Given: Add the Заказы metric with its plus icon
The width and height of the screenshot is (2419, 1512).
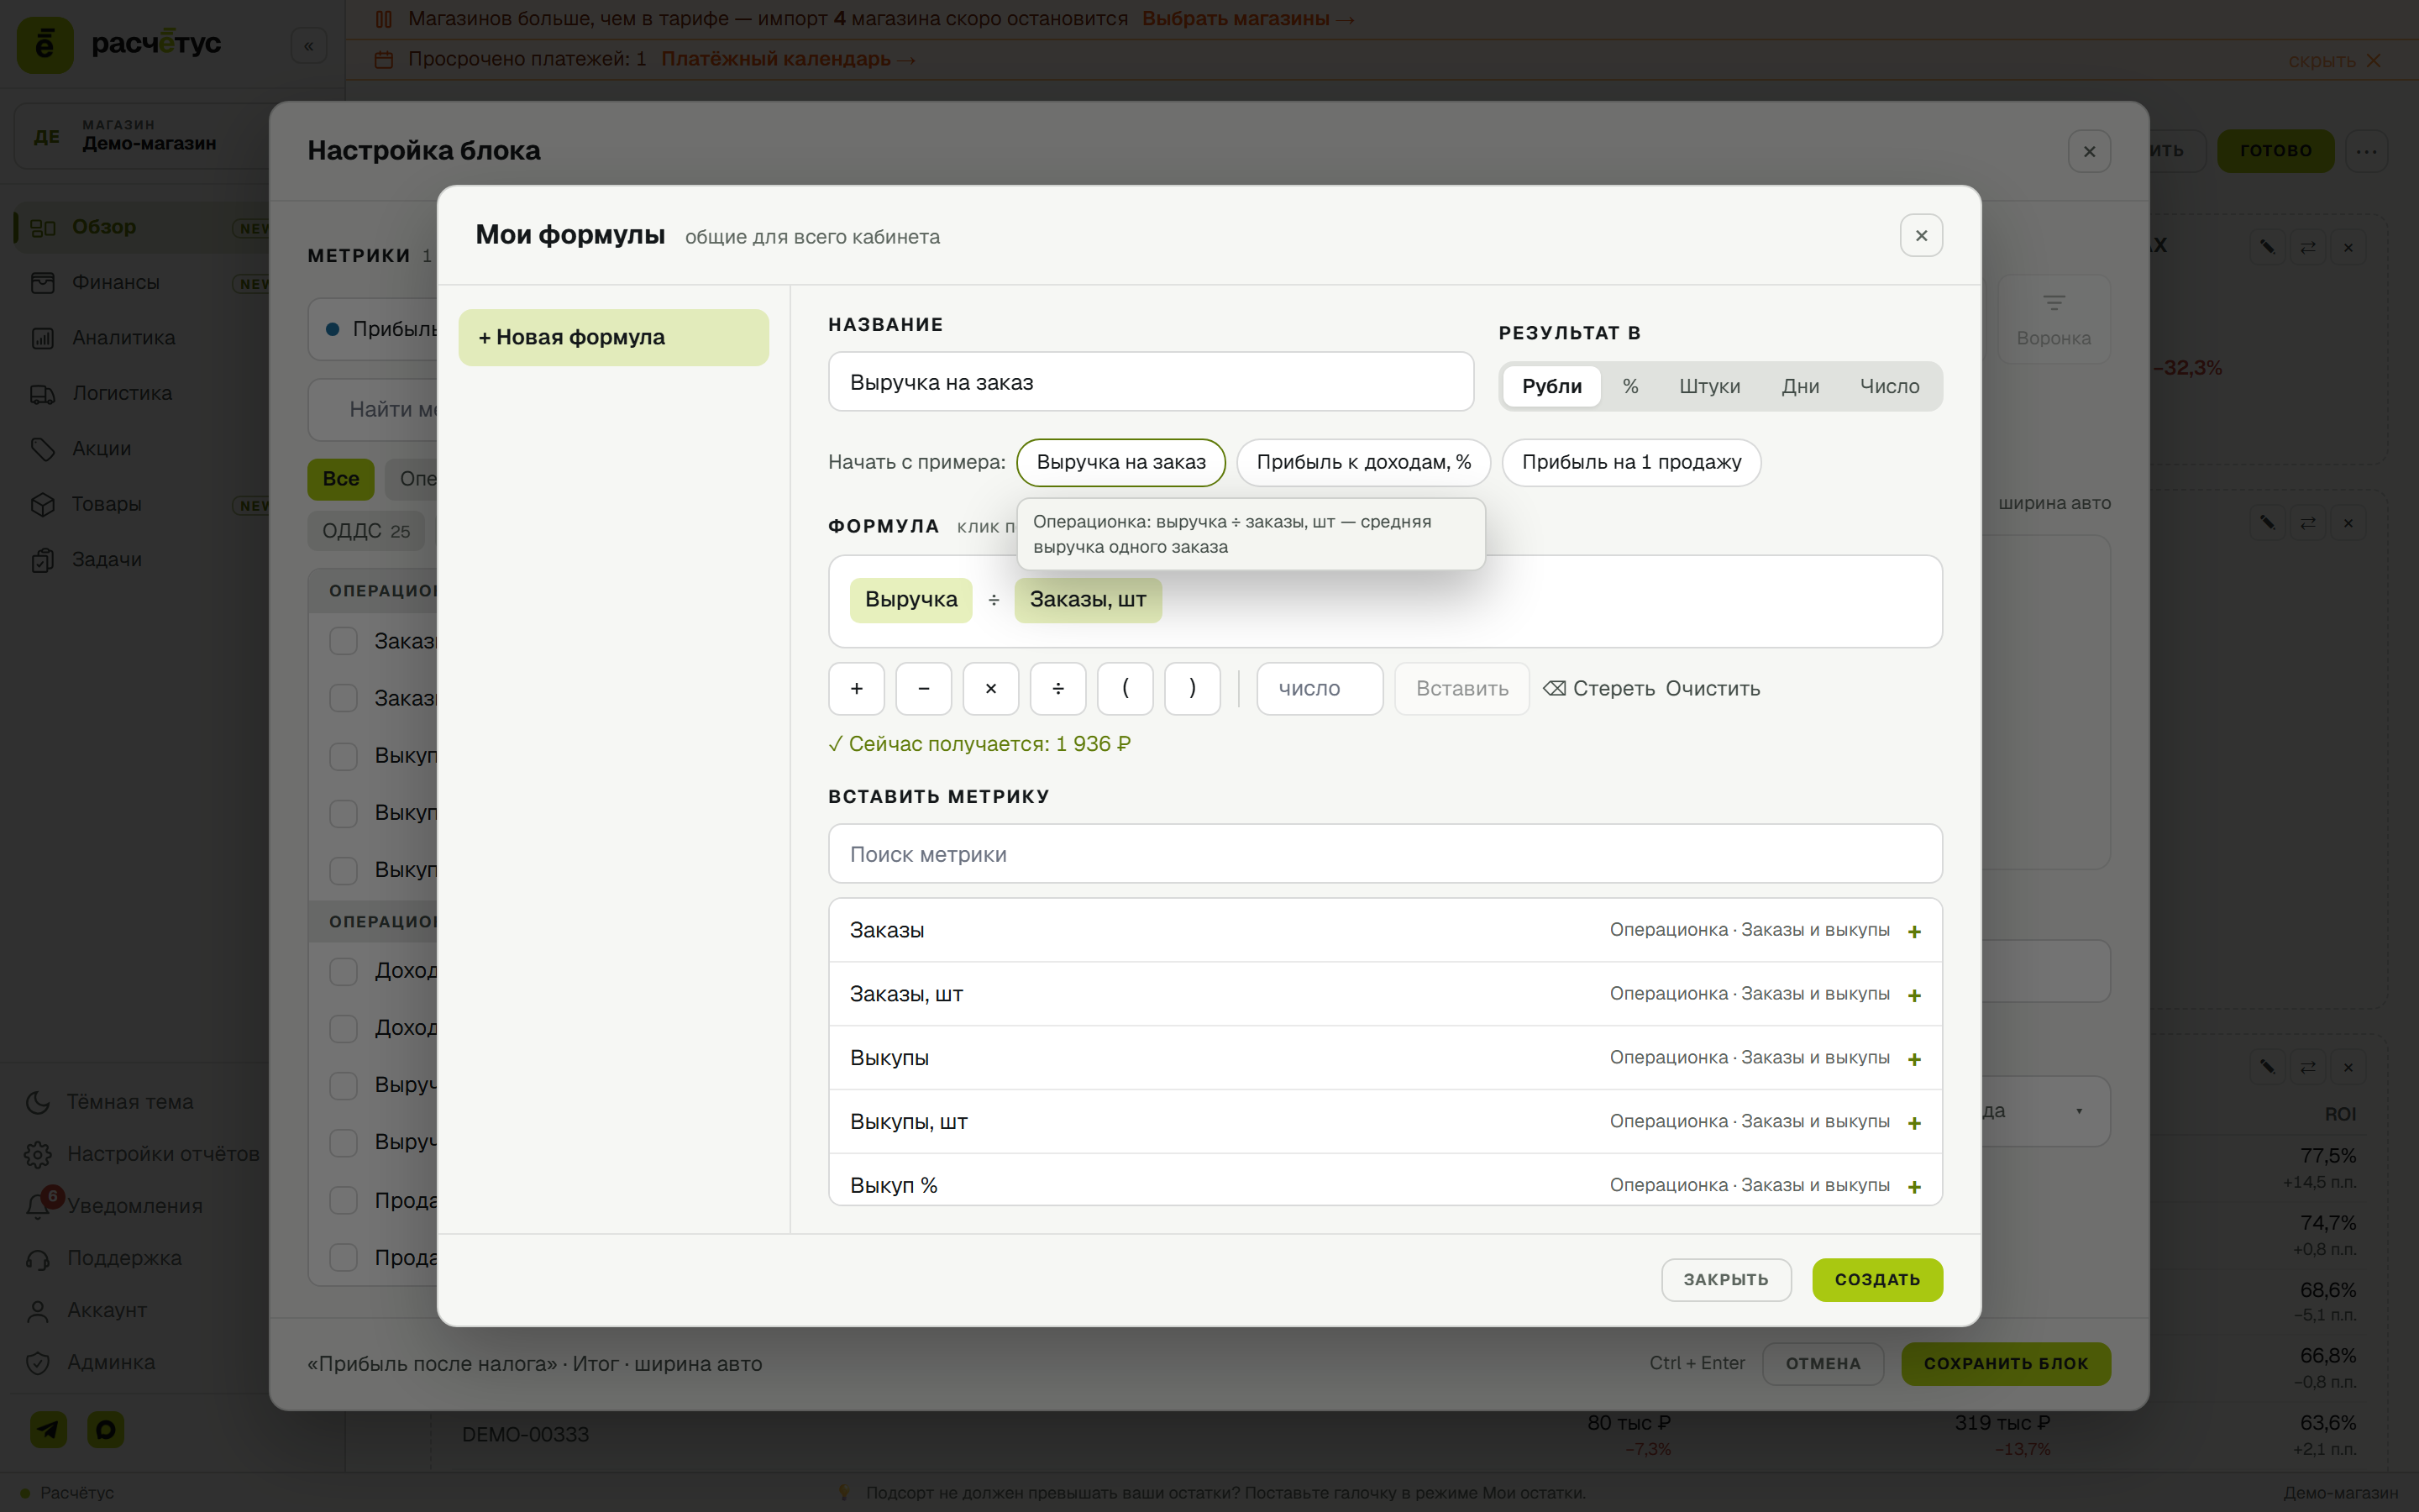Looking at the screenshot, I should tap(1914, 931).
